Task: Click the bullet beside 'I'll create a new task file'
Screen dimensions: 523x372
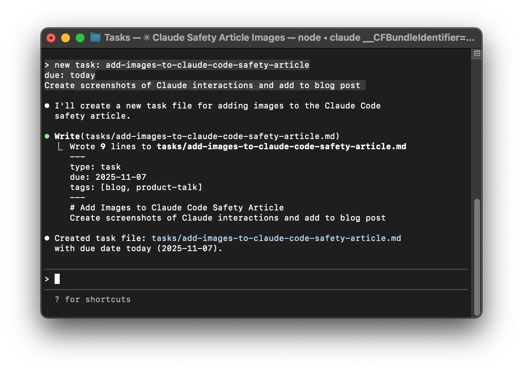Action: (x=47, y=106)
